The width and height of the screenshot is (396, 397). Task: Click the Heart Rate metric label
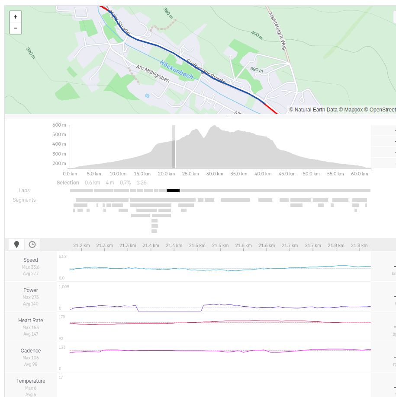tap(31, 321)
